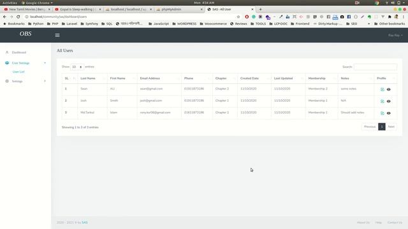Sort table by Profile column
Image resolution: width=408 pixels, height=229 pixels.
(x=386, y=78)
